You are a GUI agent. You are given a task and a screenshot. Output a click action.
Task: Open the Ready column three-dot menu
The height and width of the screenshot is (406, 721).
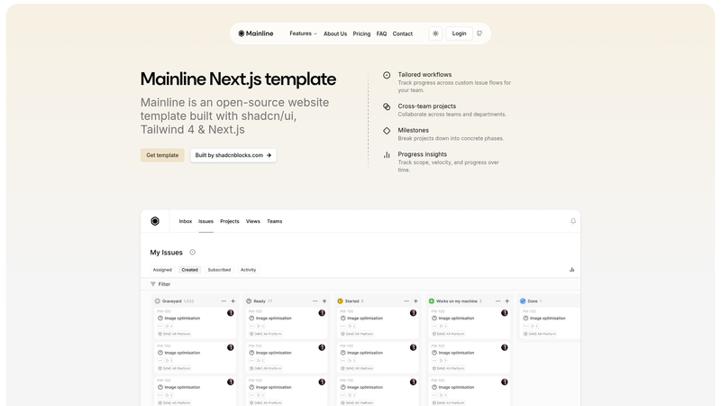tap(315, 301)
